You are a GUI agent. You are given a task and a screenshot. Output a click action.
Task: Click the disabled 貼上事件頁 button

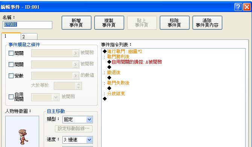pyautogui.click(x=142, y=23)
